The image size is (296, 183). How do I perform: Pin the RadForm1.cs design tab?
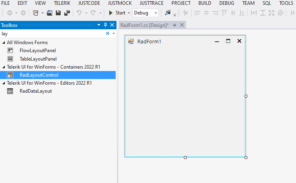pyautogui.click(x=175, y=25)
